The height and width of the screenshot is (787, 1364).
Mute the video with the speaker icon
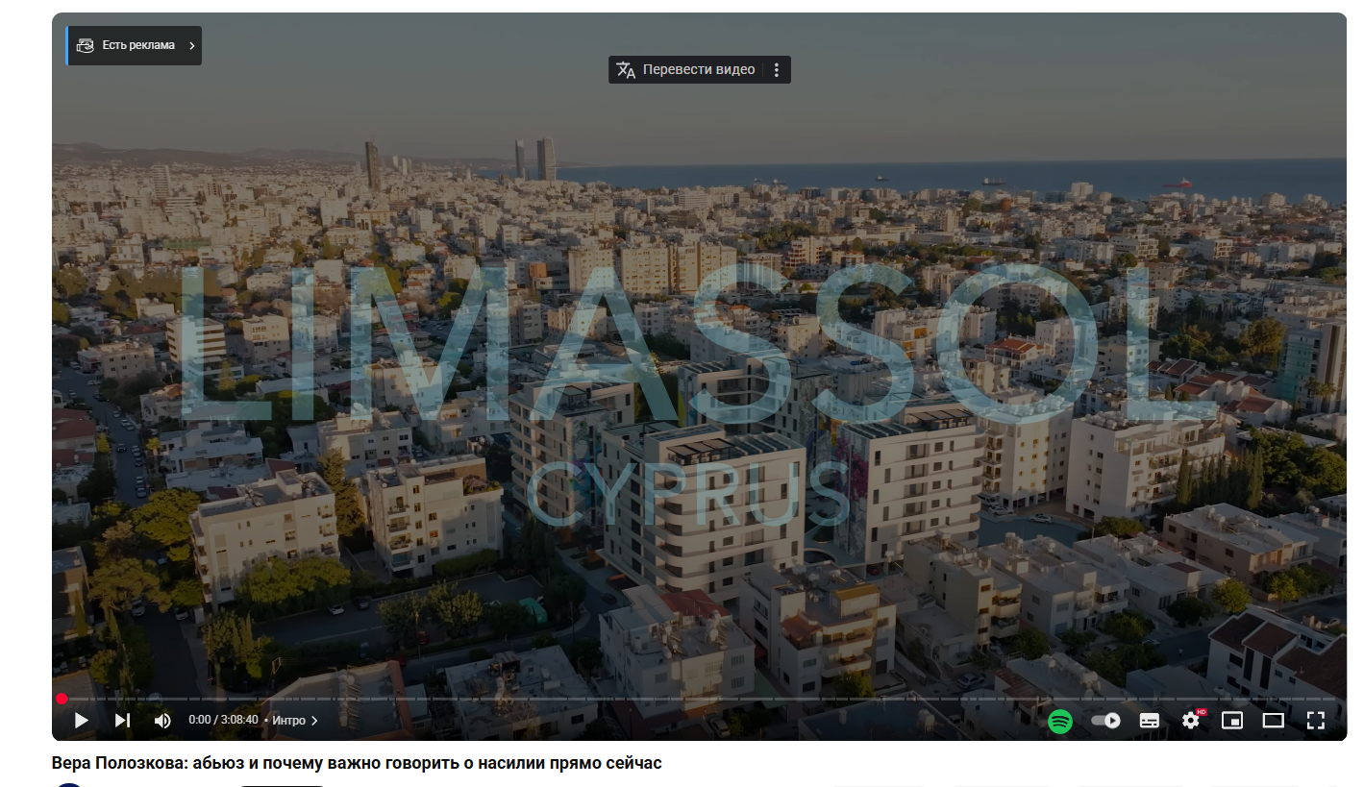coord(162,720)
